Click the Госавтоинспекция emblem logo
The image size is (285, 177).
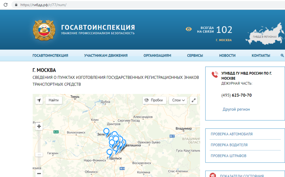pyautogui.click(x=44, y=30)
